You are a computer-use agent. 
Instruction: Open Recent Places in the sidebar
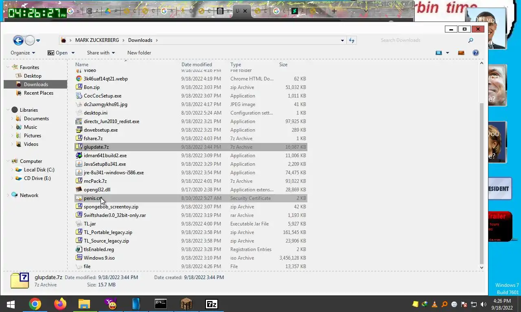tap(39, 93)
